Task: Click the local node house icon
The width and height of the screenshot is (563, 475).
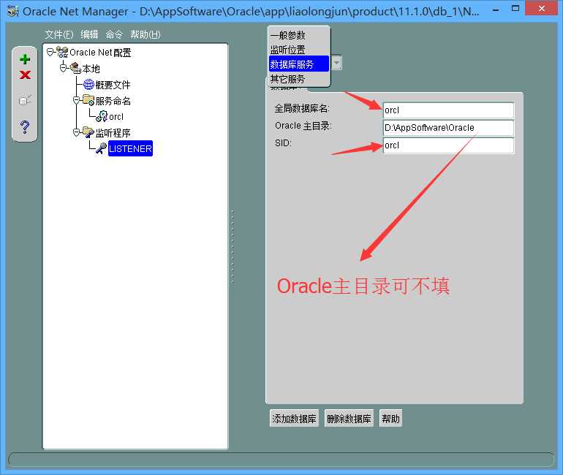Action: click(x=75, y=68)
